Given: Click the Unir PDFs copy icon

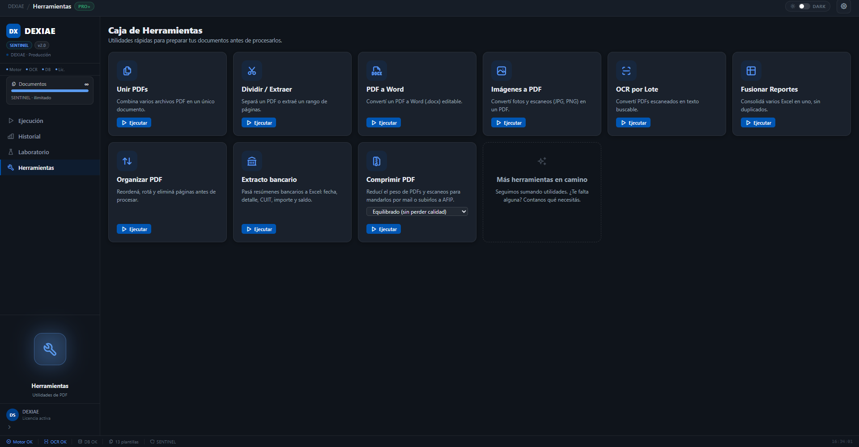Looking at the screenshot, I should pyautogui.click(x=127, y=71).
